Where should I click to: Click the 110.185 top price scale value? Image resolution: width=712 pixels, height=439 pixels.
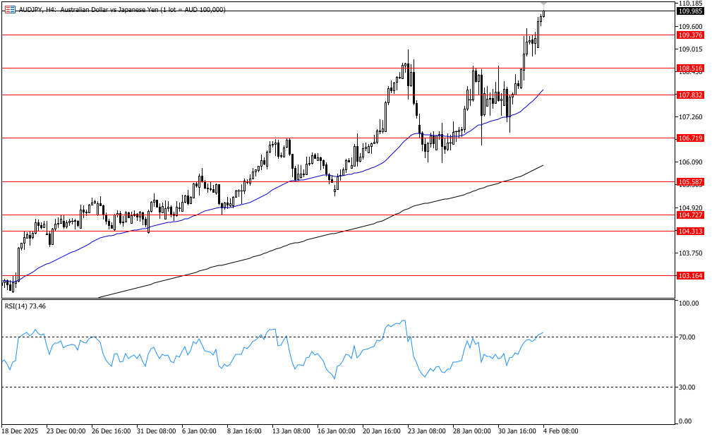688,4
